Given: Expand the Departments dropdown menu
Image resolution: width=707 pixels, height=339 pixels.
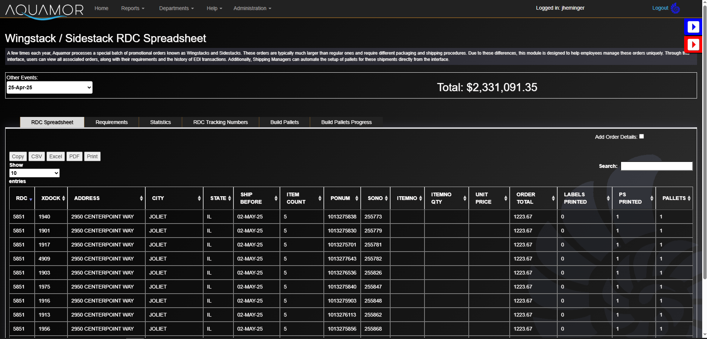Looking at the screenshot, I should [176, 8].
